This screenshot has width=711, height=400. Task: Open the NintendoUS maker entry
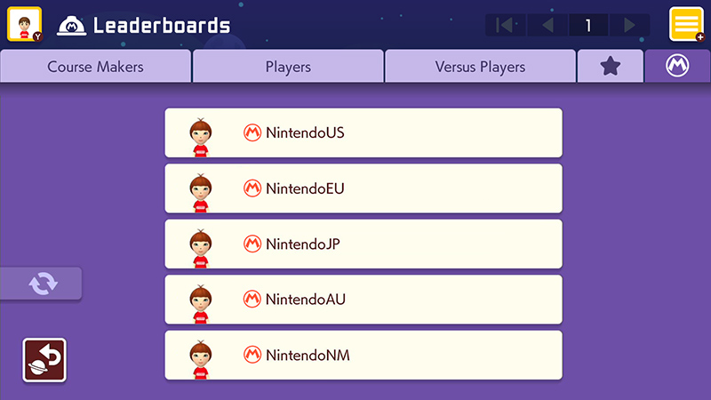point(363,132)
